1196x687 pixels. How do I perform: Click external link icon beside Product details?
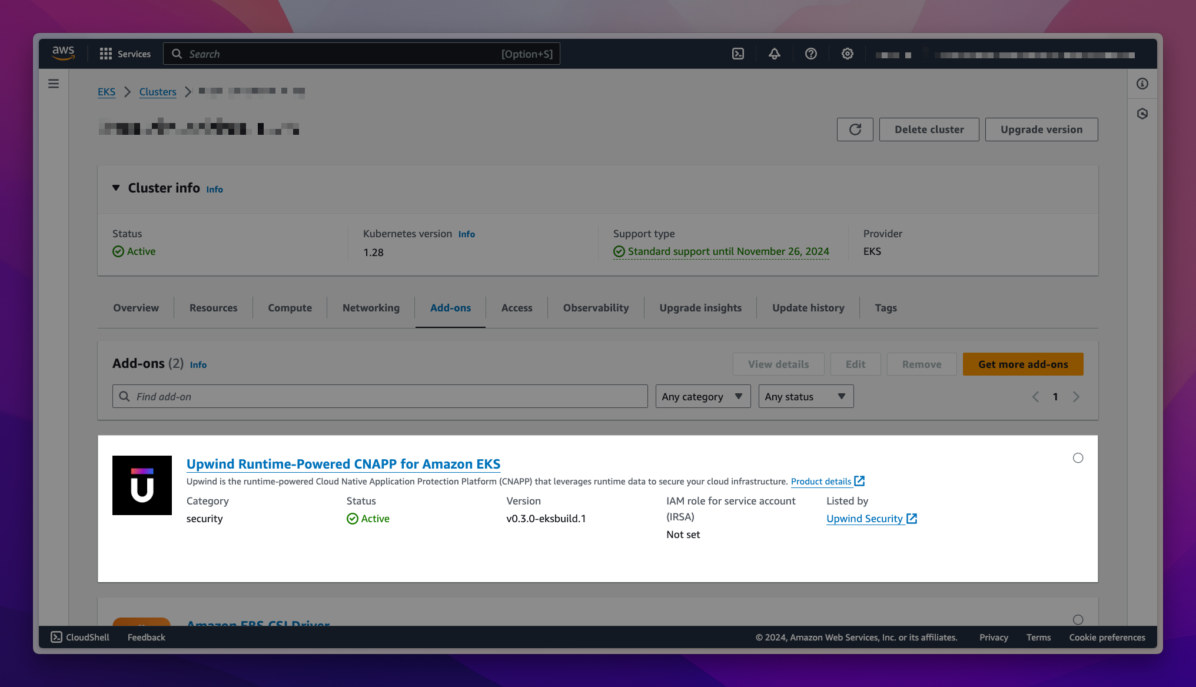pyautogui.click(x=860, y=481)
